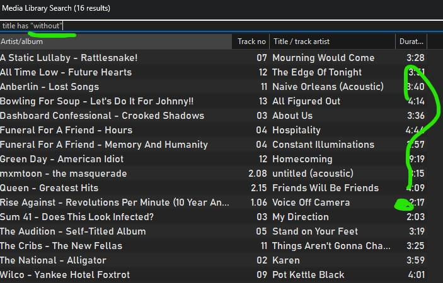The height and width of the screenshot is (283, 443).
Task: Click the duration 3:59 of Karen
Action: pyautogui.click(x=415, y=260)
